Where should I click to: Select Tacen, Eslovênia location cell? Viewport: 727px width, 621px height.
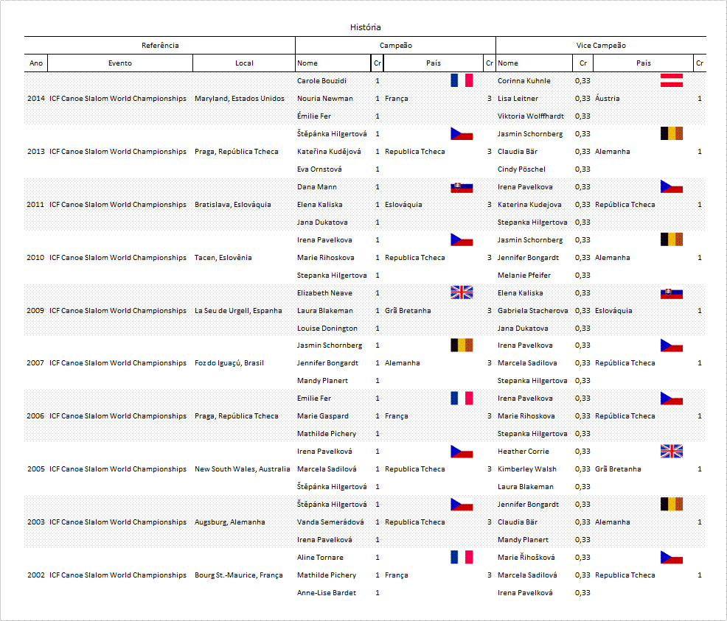tap(223, 258)
